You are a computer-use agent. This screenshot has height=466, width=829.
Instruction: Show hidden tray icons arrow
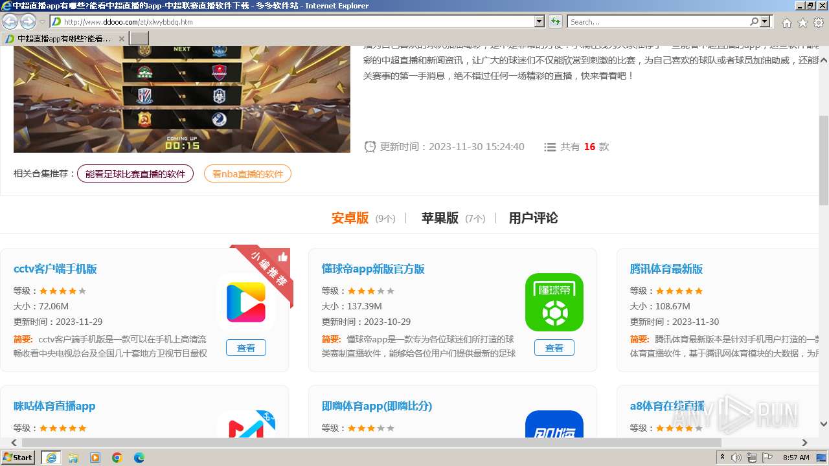(x=723, y=458)
